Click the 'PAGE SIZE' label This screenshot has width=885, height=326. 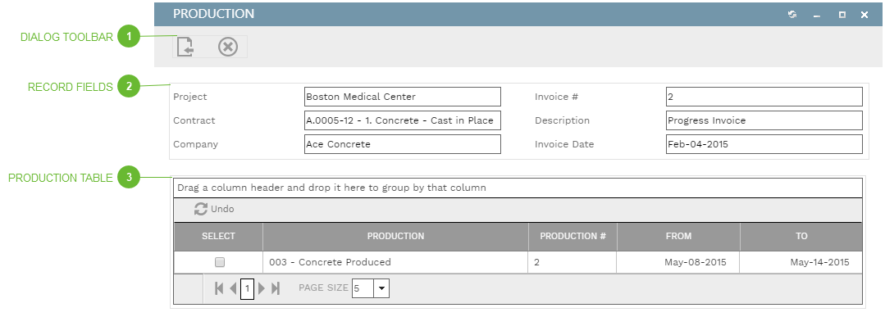[323, 288]
